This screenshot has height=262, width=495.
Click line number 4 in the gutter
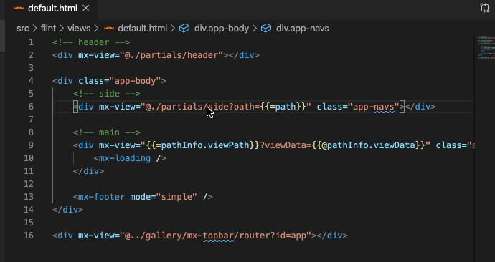(x=31, y=81)
